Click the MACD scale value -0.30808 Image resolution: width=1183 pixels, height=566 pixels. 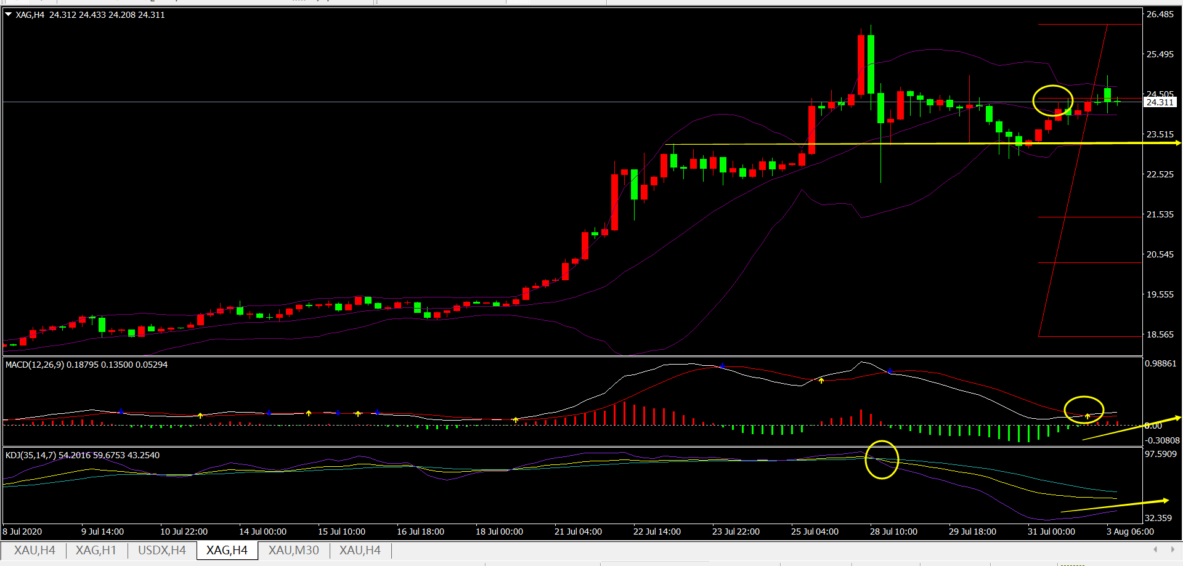(1163, 440)
